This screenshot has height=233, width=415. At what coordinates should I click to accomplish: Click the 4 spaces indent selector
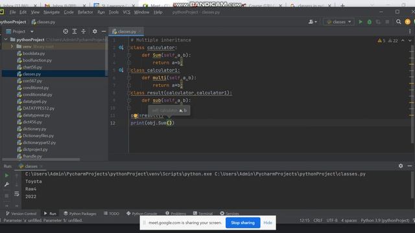(349, 220)
